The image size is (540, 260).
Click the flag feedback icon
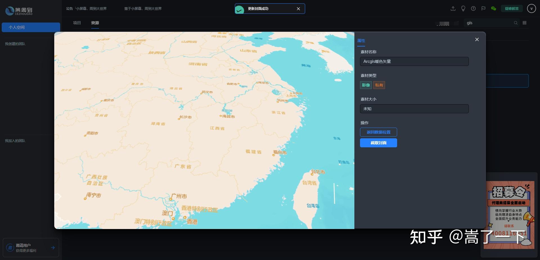(x=483, y=8)
